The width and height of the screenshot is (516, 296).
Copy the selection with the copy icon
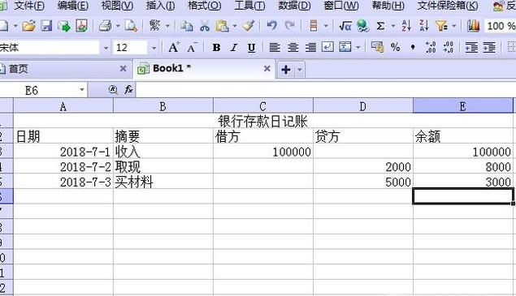(187, 26)
